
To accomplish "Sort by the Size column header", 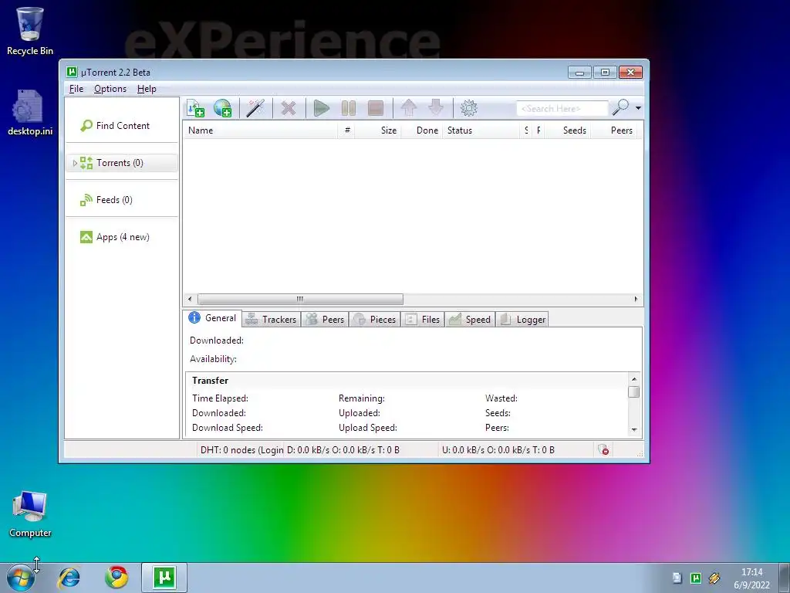I will coord(378,130).
